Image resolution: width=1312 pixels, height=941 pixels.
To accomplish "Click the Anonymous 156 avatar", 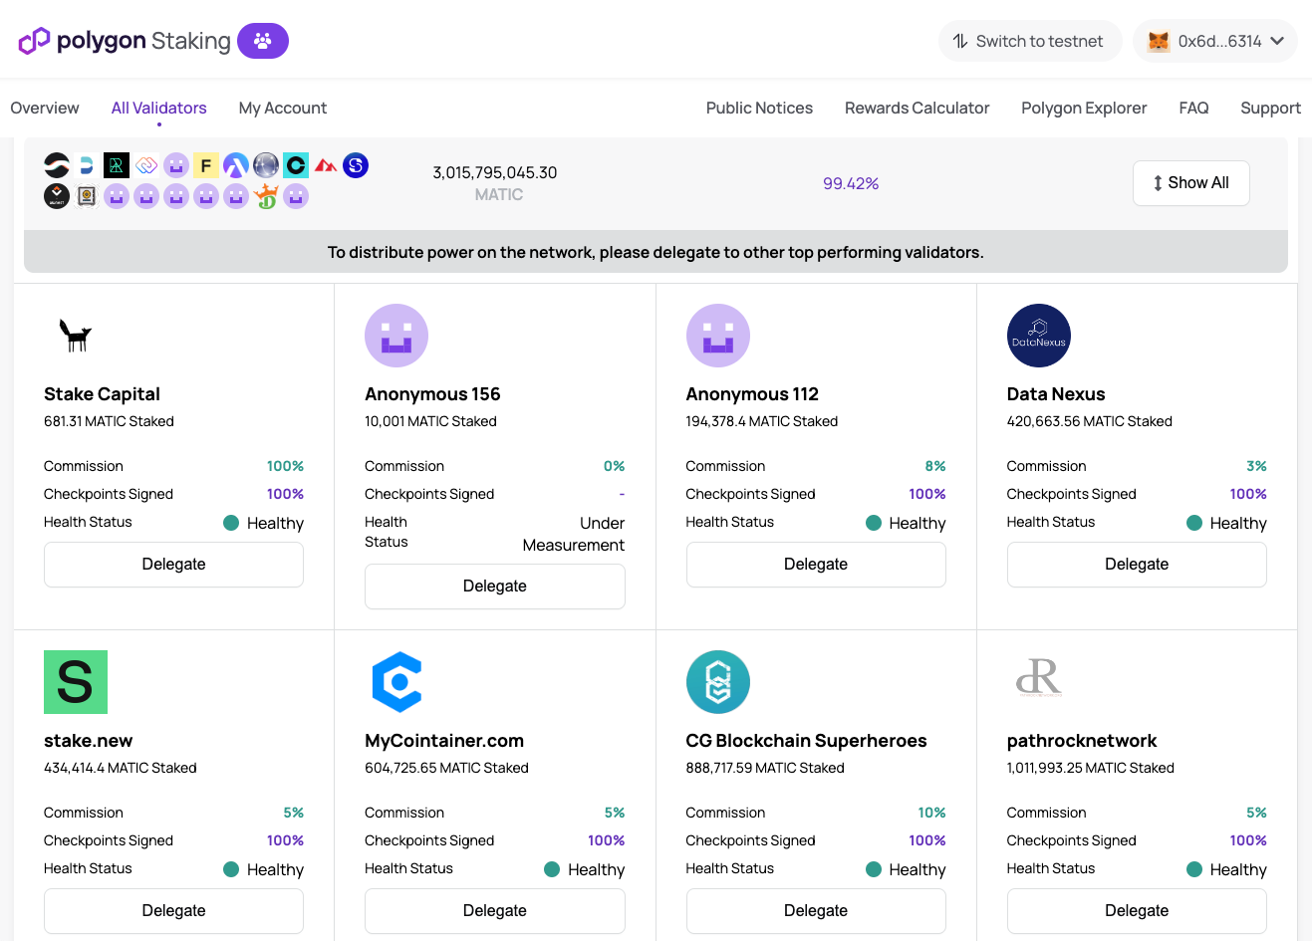I will pos(396,336).
